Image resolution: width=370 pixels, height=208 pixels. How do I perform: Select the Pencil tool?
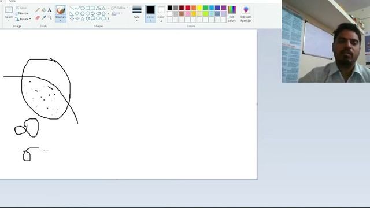(37, 10)
